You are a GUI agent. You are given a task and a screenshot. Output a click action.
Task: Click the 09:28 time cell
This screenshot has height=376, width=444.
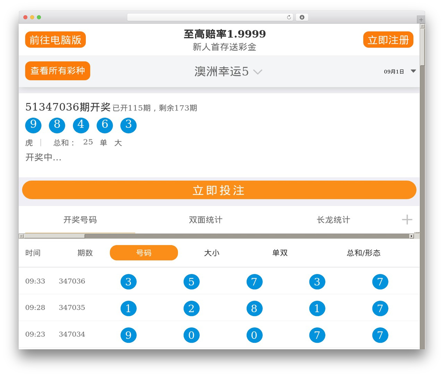pos(35,308)
